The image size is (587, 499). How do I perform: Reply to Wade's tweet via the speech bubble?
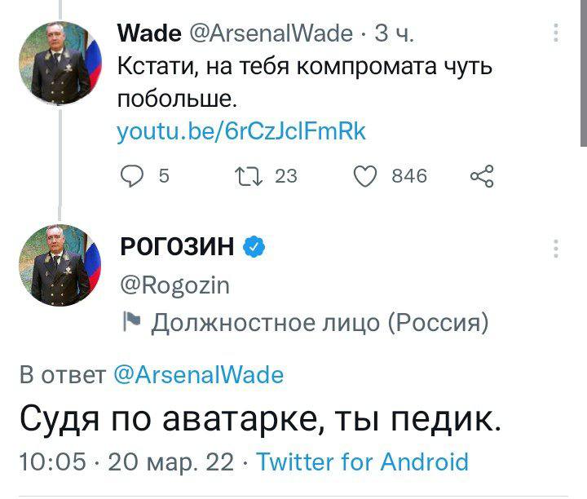132,175
